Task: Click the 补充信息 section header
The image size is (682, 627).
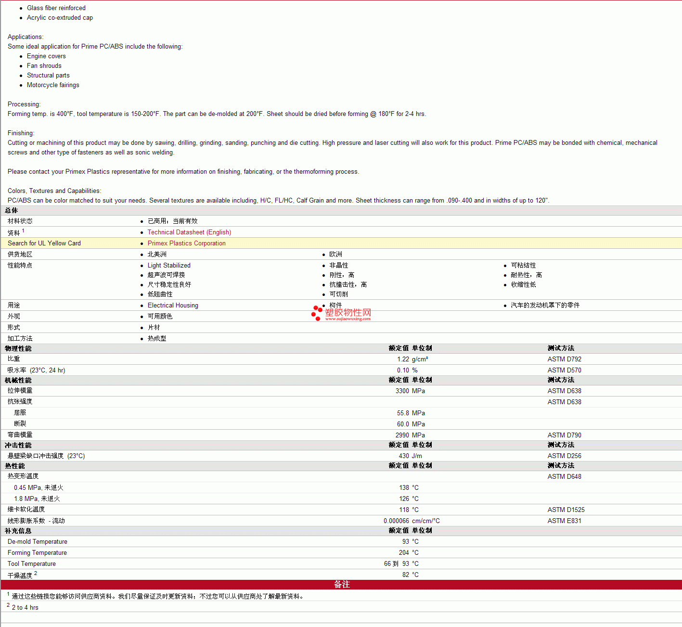Action: pyautogui.click(x=18, y=531)
